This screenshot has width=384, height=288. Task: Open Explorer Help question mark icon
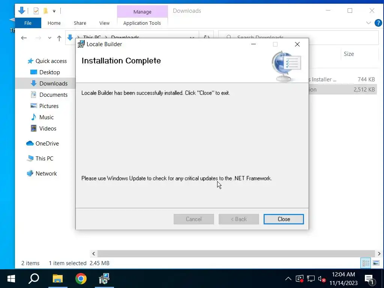(378, 23)
